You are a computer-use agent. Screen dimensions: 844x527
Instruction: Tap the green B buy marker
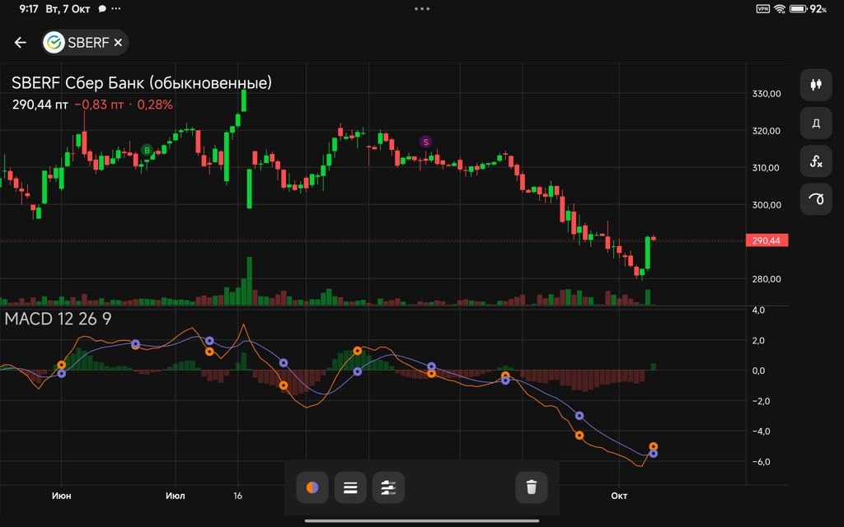[148, 150]
